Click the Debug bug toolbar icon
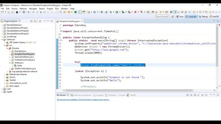 tap(111, 12)
